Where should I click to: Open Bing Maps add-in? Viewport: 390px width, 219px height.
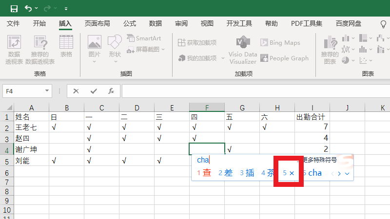(280, 43)
